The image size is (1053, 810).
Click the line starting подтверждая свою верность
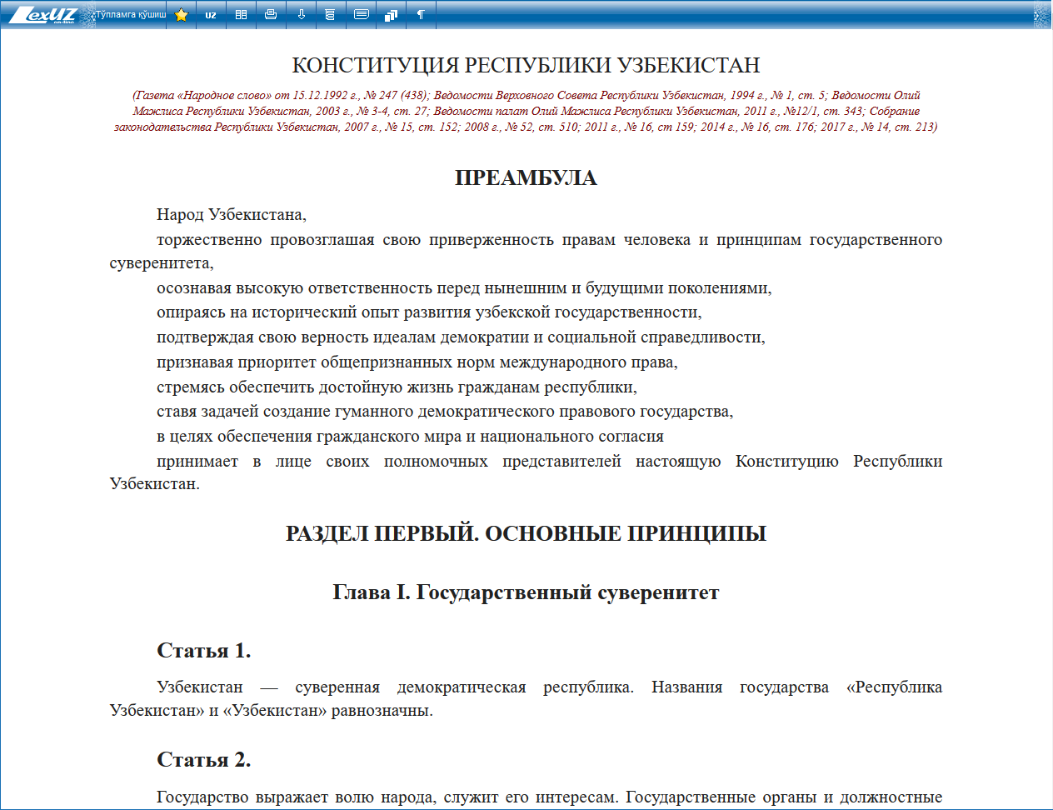pyautogui.click(x=461, y=337)
